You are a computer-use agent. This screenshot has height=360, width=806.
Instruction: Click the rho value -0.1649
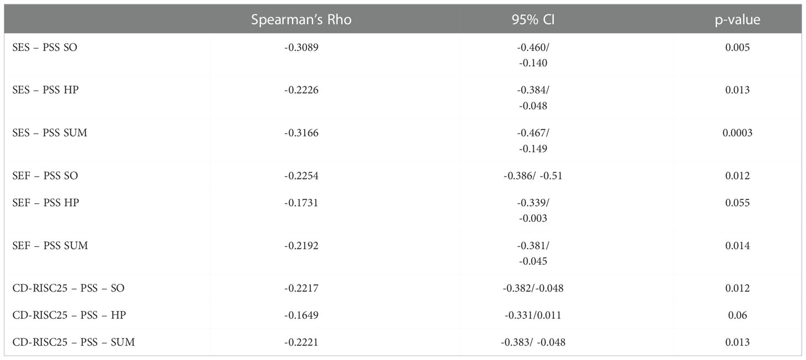coord(301,315)
